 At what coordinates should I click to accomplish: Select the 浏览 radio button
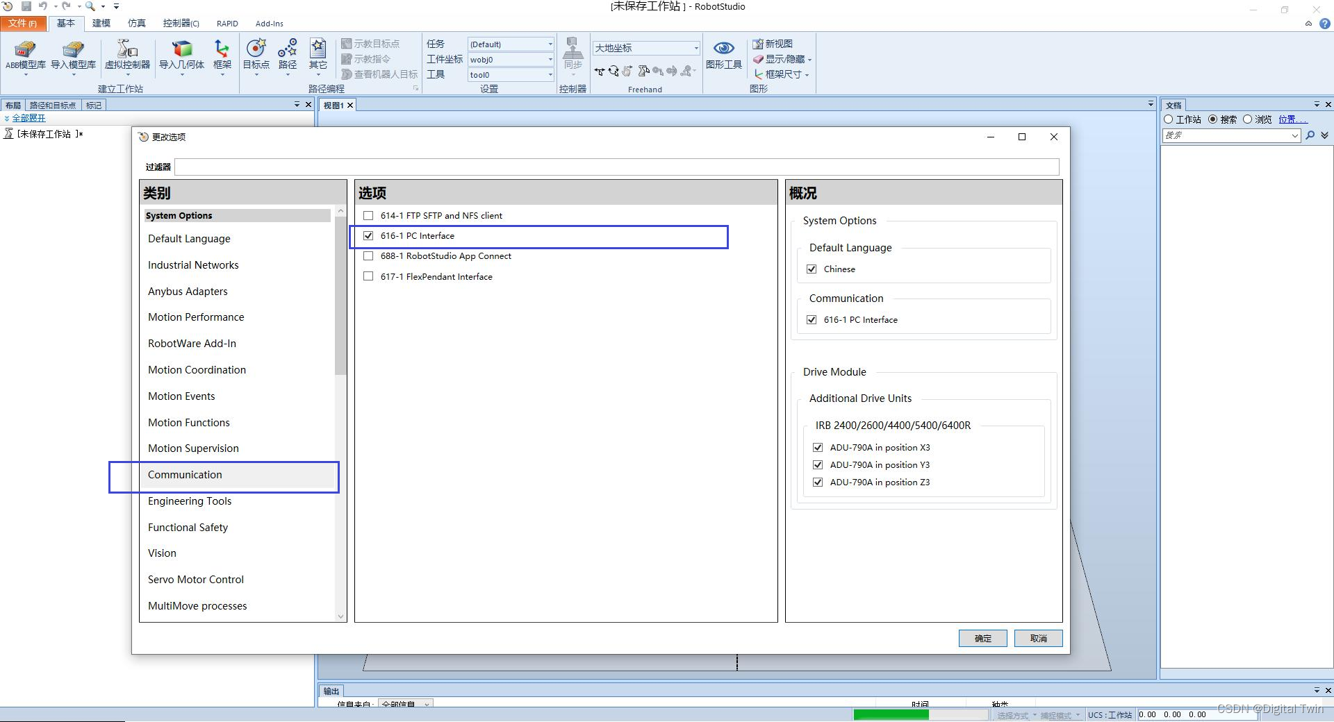1248,119
